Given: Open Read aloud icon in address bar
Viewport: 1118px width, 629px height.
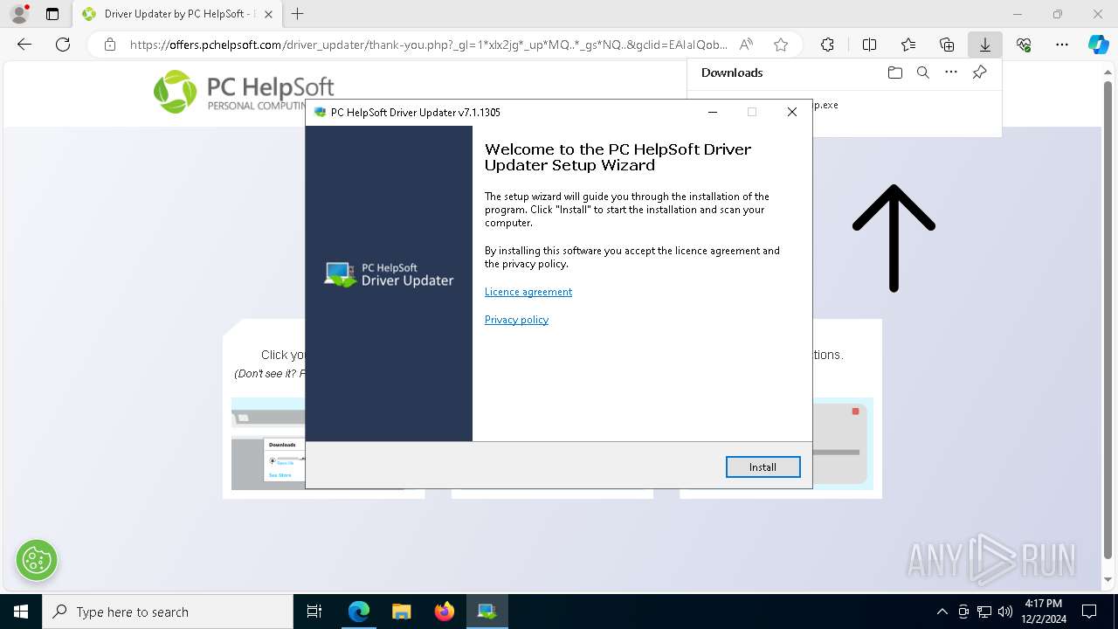Looking at the screenshot, I should click(x=746, y=45).
